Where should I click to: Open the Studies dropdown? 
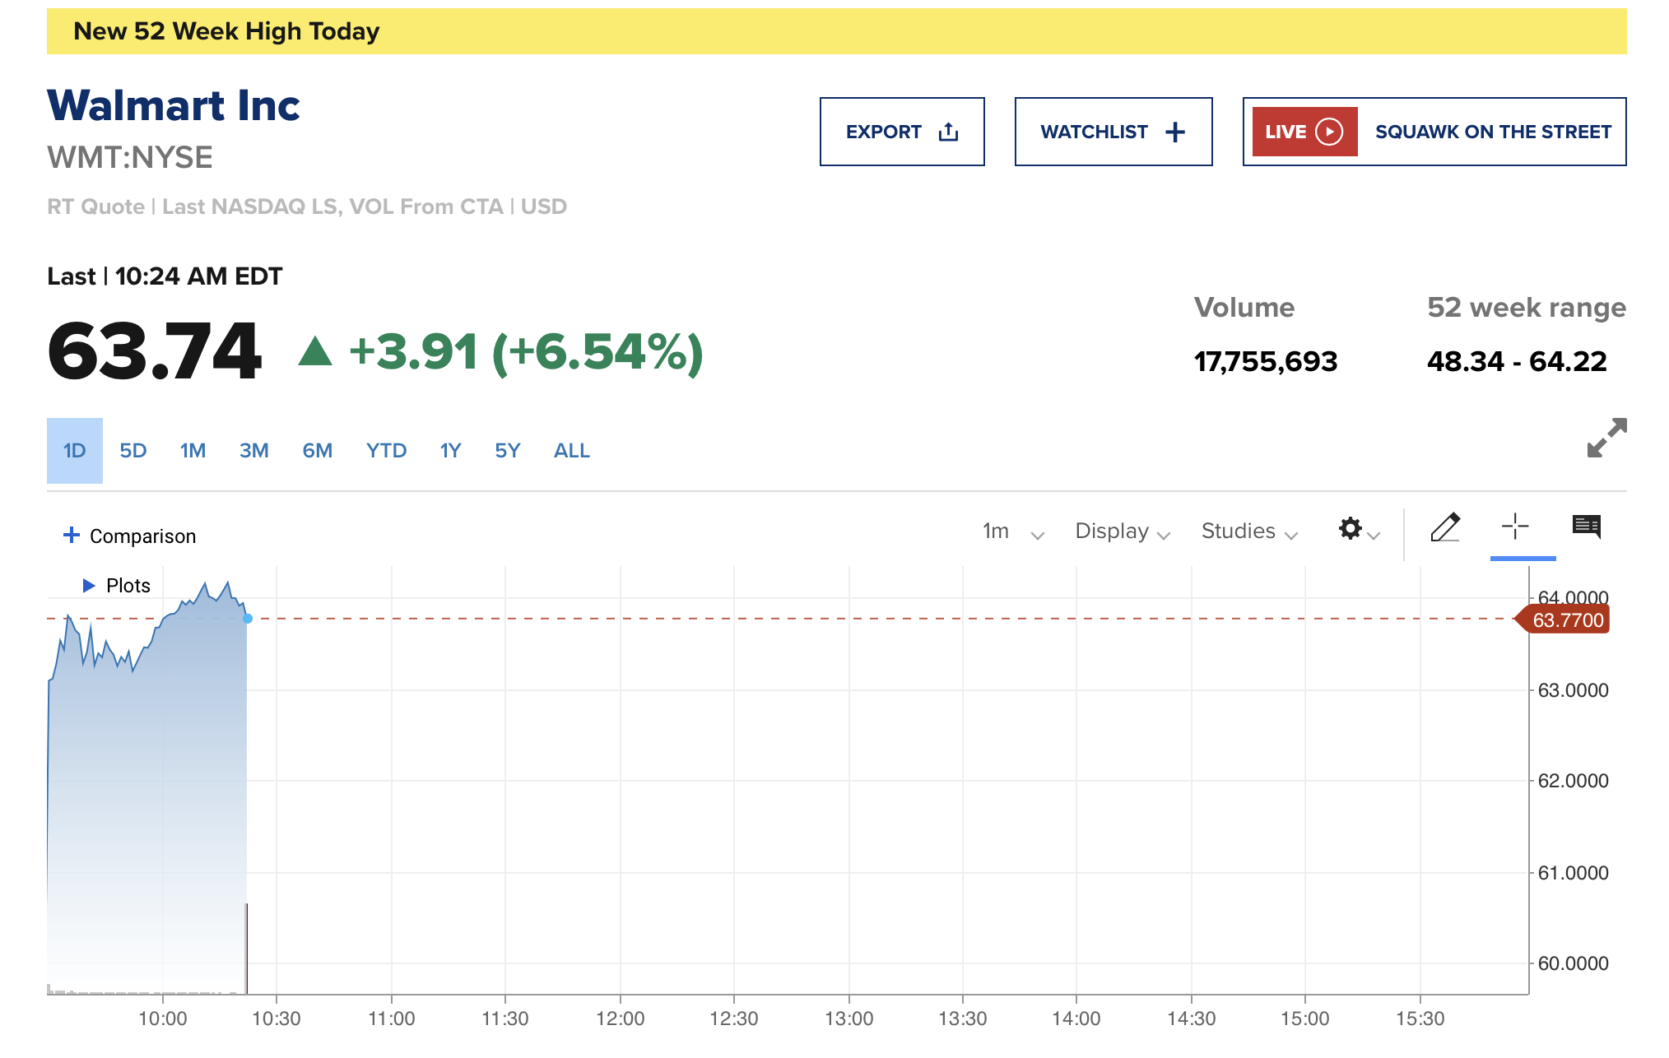click(1248, 531)
